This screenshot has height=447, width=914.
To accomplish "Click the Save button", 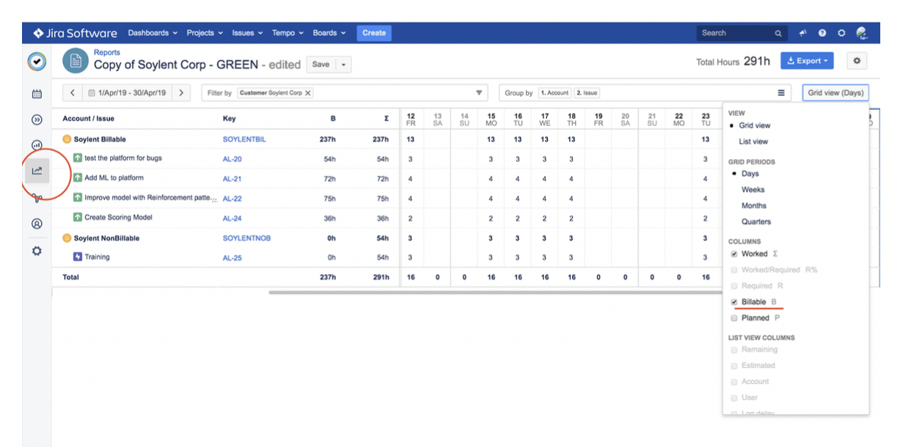I will click(321, 64).
